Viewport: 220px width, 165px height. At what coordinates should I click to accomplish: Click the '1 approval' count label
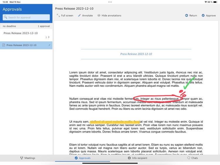(x=44, y=26)
